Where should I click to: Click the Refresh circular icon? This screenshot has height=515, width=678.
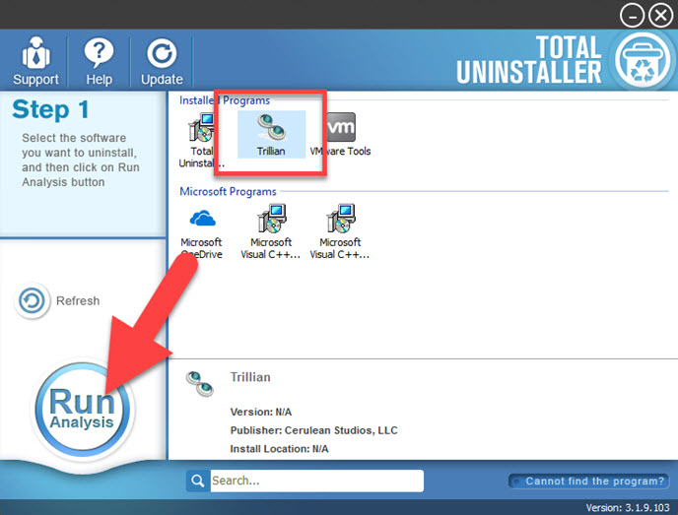(x=32, y=300)
